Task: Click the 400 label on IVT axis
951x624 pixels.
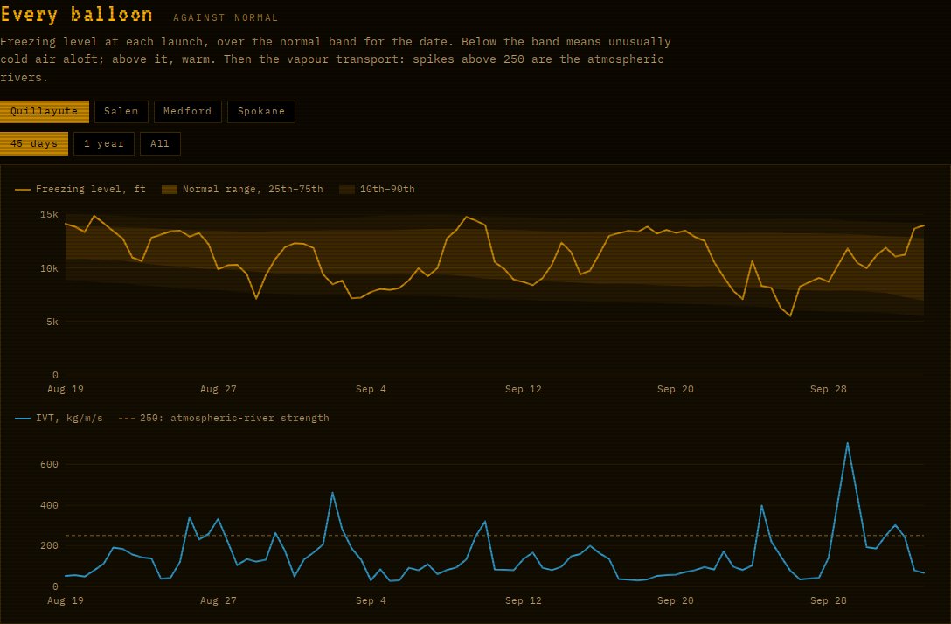Action: [x=49, y=505]
